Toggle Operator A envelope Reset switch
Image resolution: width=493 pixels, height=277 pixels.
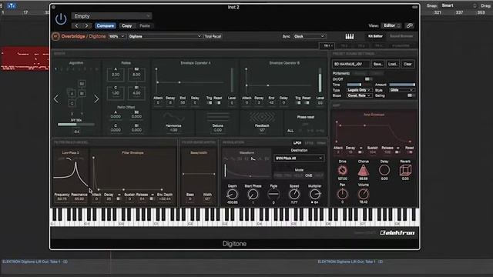tap(218, 102)
